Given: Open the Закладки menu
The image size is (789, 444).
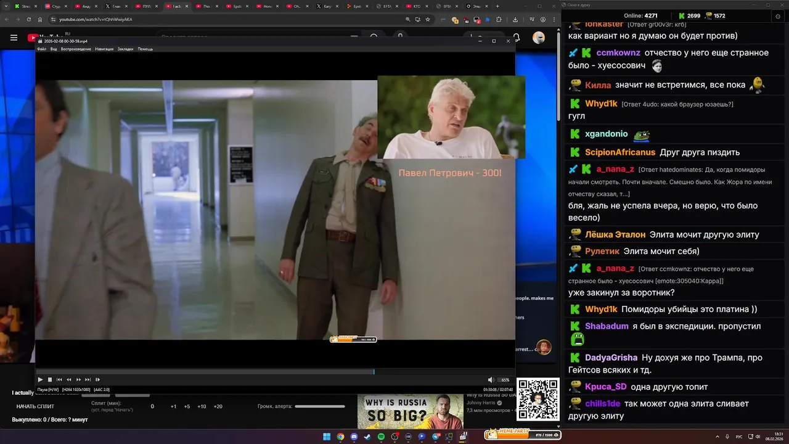Looking at the screenshot, I should (125, 49).
